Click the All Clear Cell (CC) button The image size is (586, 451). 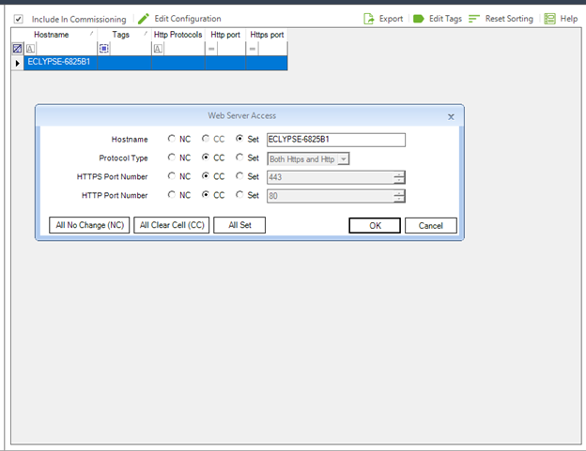[x=171, y=225]
